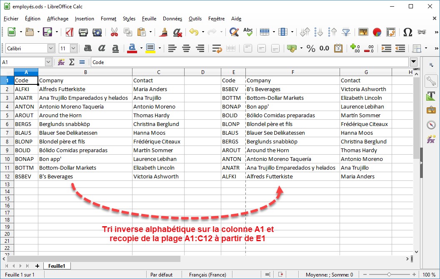This screenshot has width=440, height=279.
Task: Open the Function Wizard next to the Name Box
Action: [x=61, y=62]
